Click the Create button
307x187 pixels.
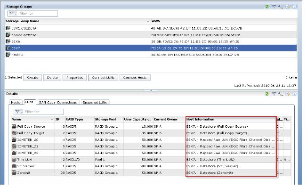(32, 78)
